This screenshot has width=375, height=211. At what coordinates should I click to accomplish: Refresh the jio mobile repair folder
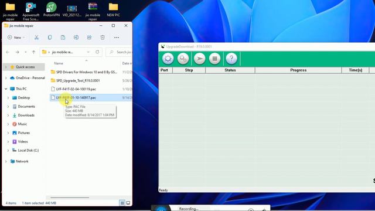point(97,52)
